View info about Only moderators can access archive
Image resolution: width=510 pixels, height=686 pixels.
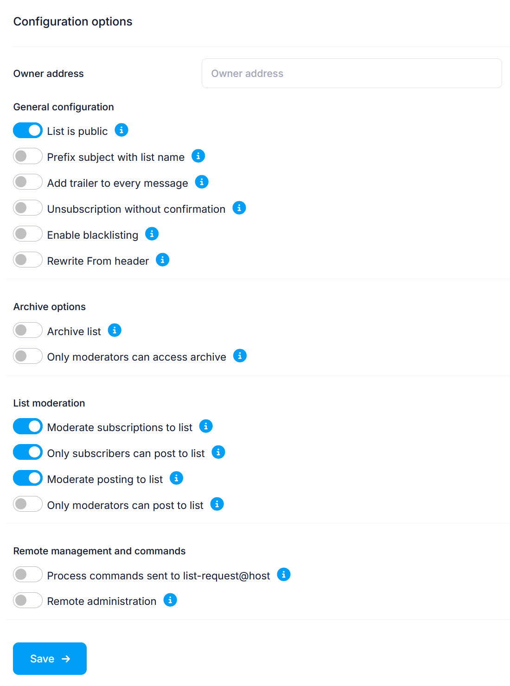tap(240, 356)
